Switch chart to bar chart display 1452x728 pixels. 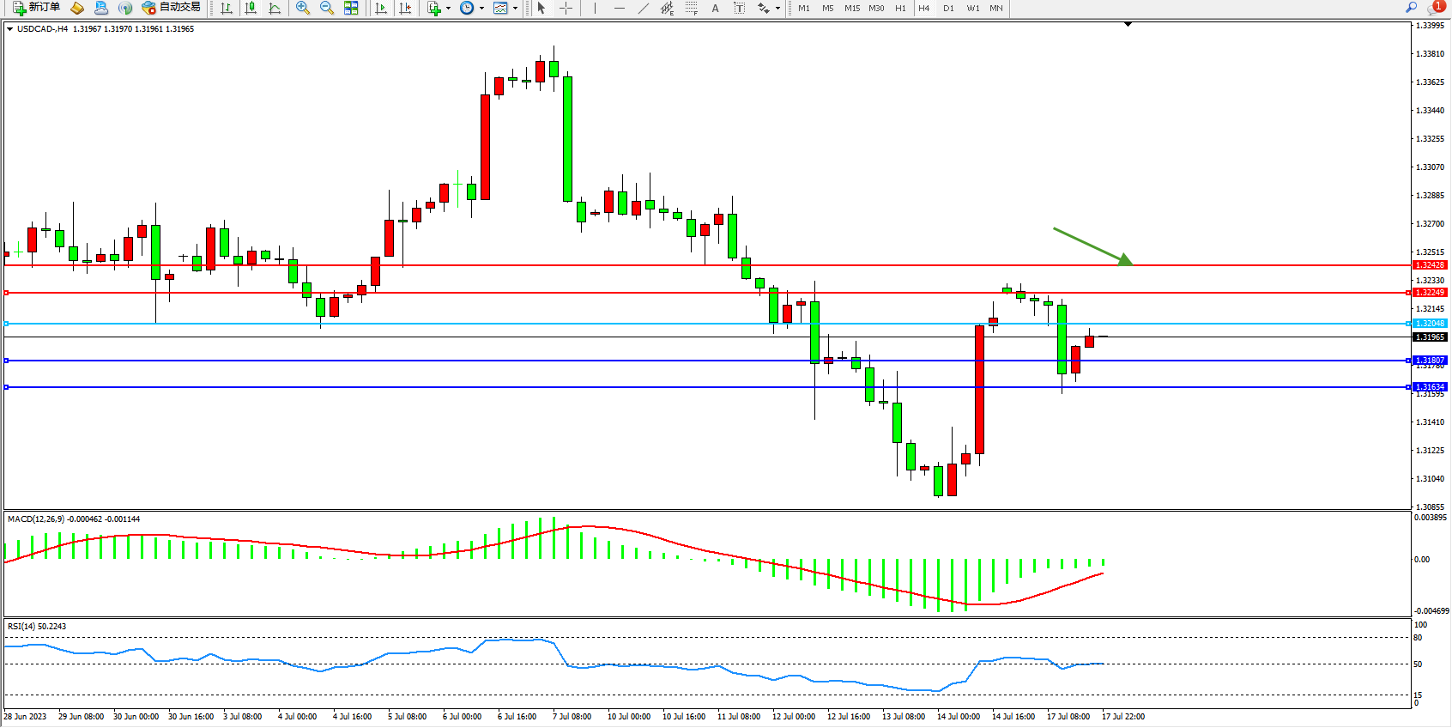(x=227, y=8)
